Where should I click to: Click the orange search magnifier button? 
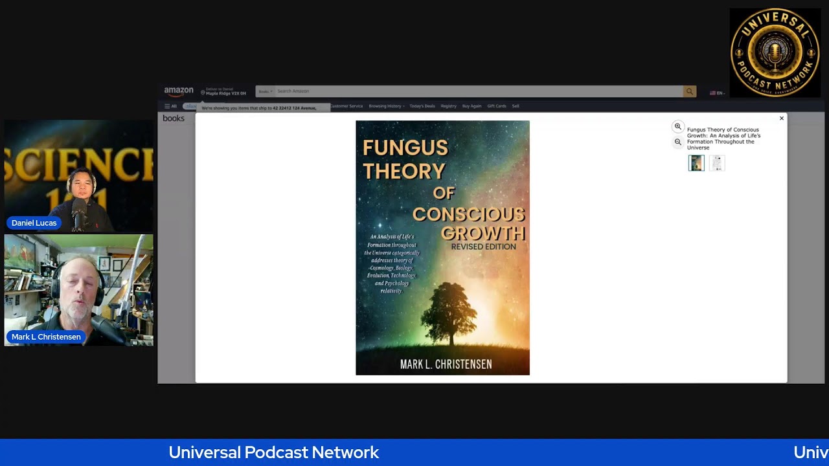690,91
